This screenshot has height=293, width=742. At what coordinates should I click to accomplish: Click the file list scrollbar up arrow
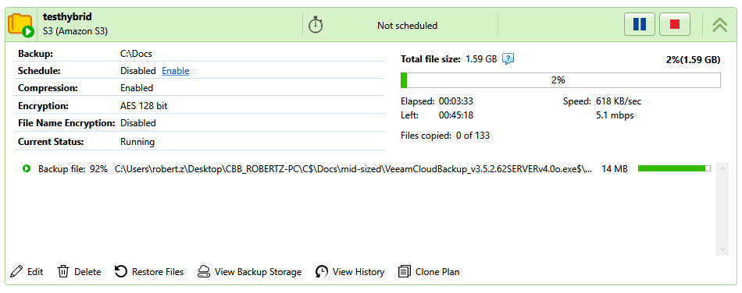pyautogui.click(x=722, y=168)
